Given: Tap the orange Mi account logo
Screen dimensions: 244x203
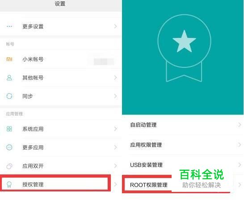Looking at the screenshot, I should pos(9,59).
